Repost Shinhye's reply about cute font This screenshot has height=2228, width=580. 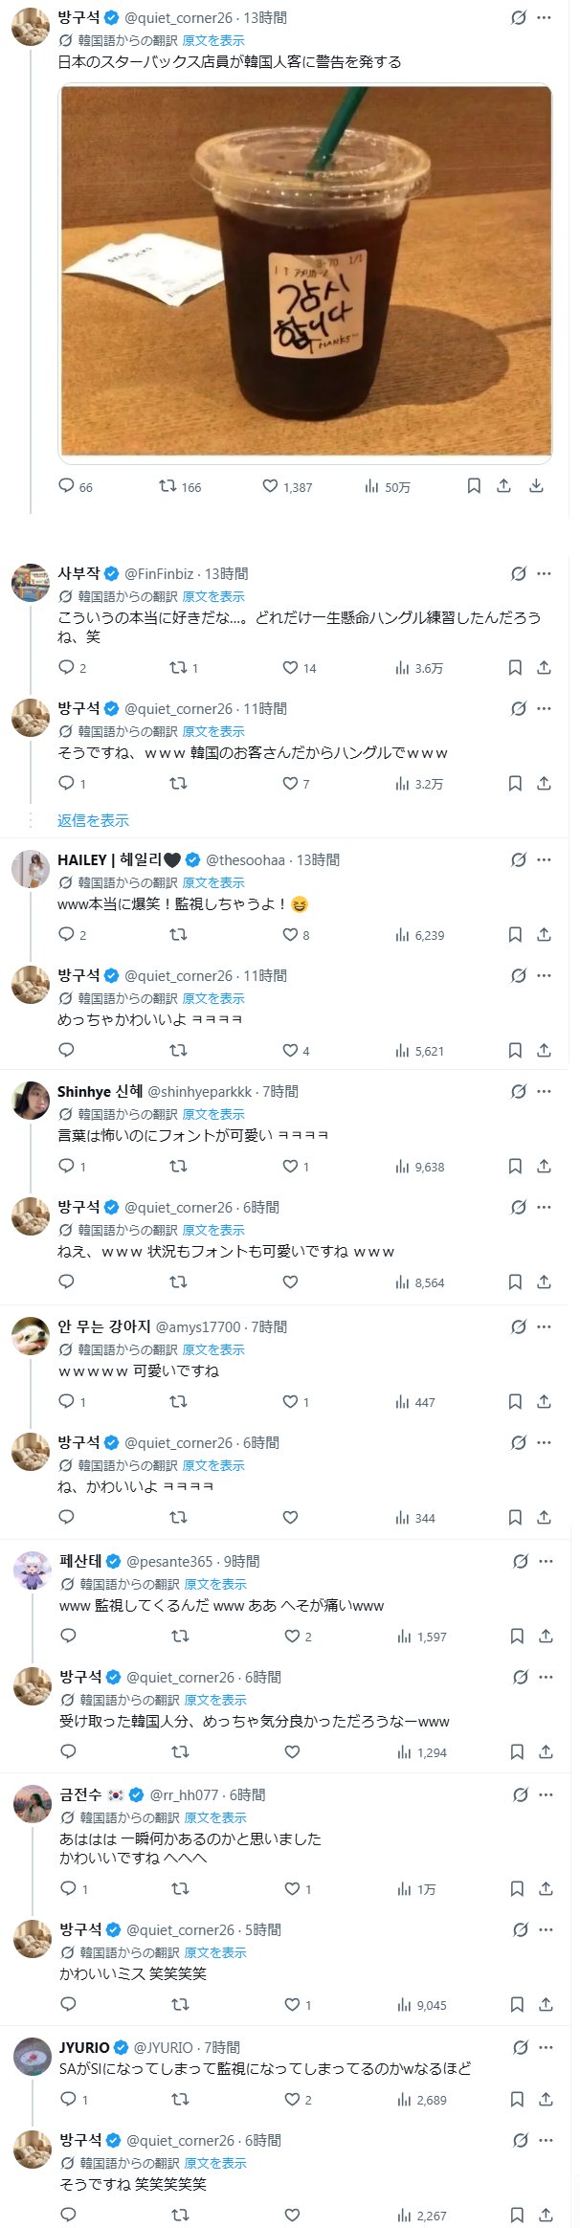[x=178, y=1166]
